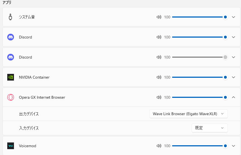Mute the first Discord volume icon
The image size is (241, 155).
tap(159, 37)
